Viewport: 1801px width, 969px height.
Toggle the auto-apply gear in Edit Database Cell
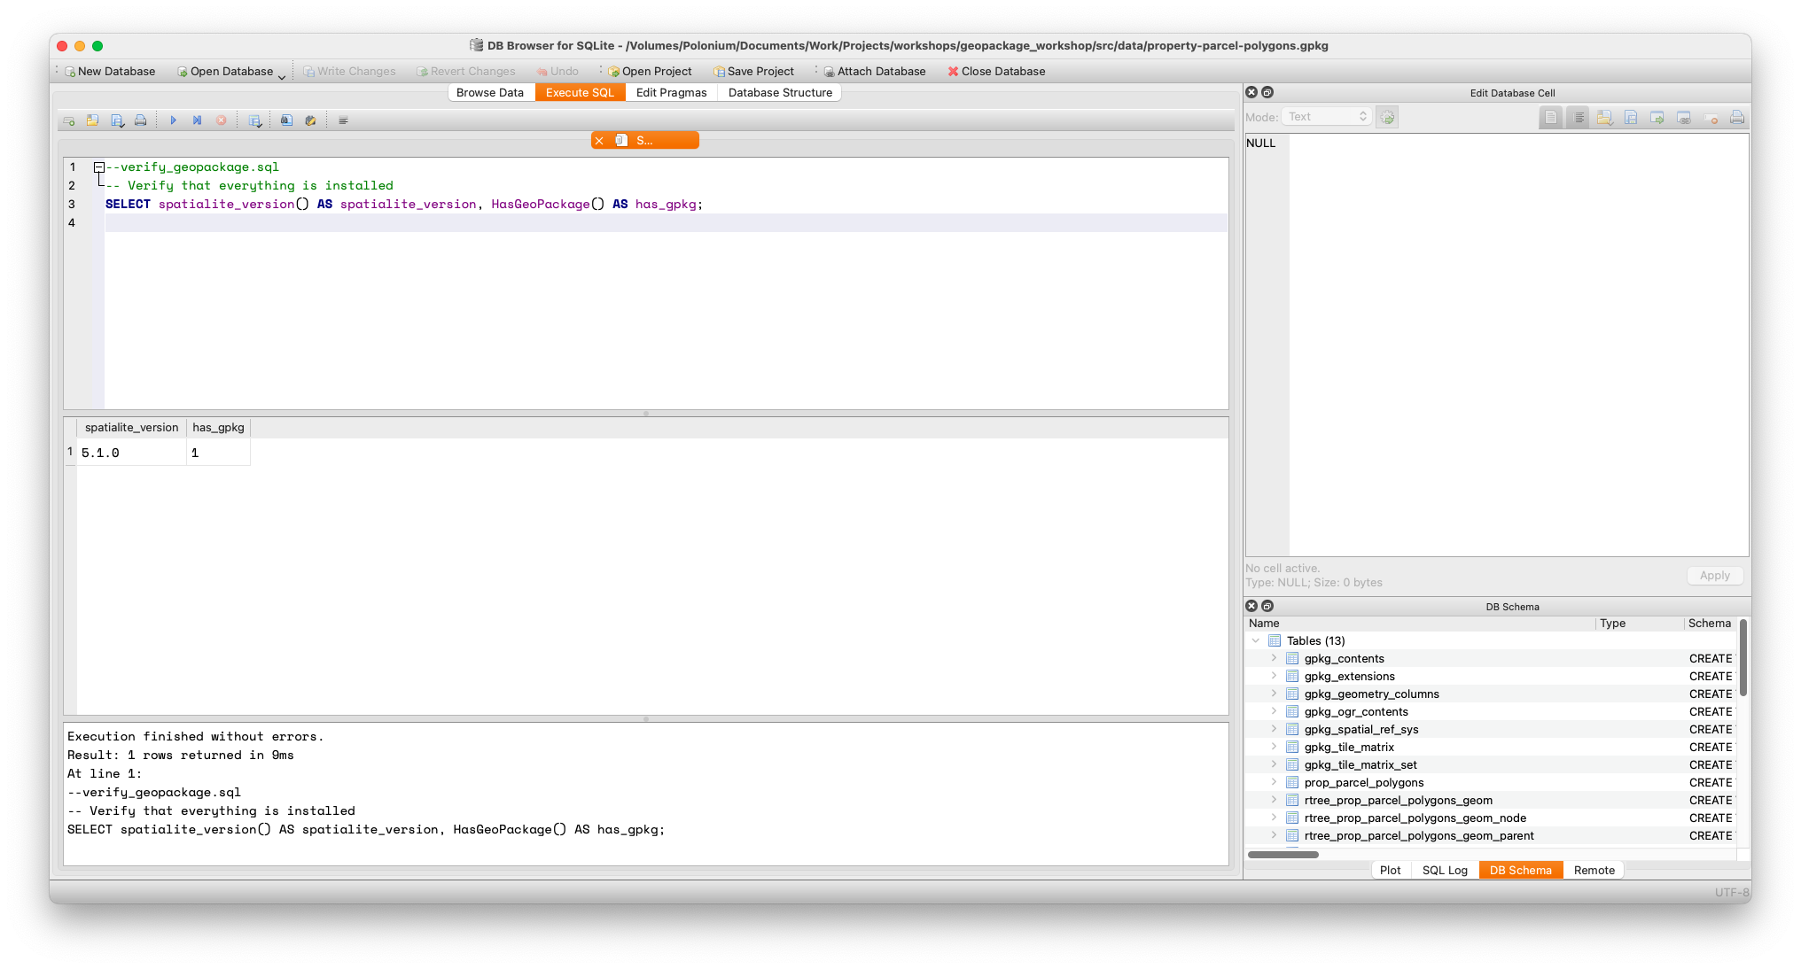[x=1387, y=116]
